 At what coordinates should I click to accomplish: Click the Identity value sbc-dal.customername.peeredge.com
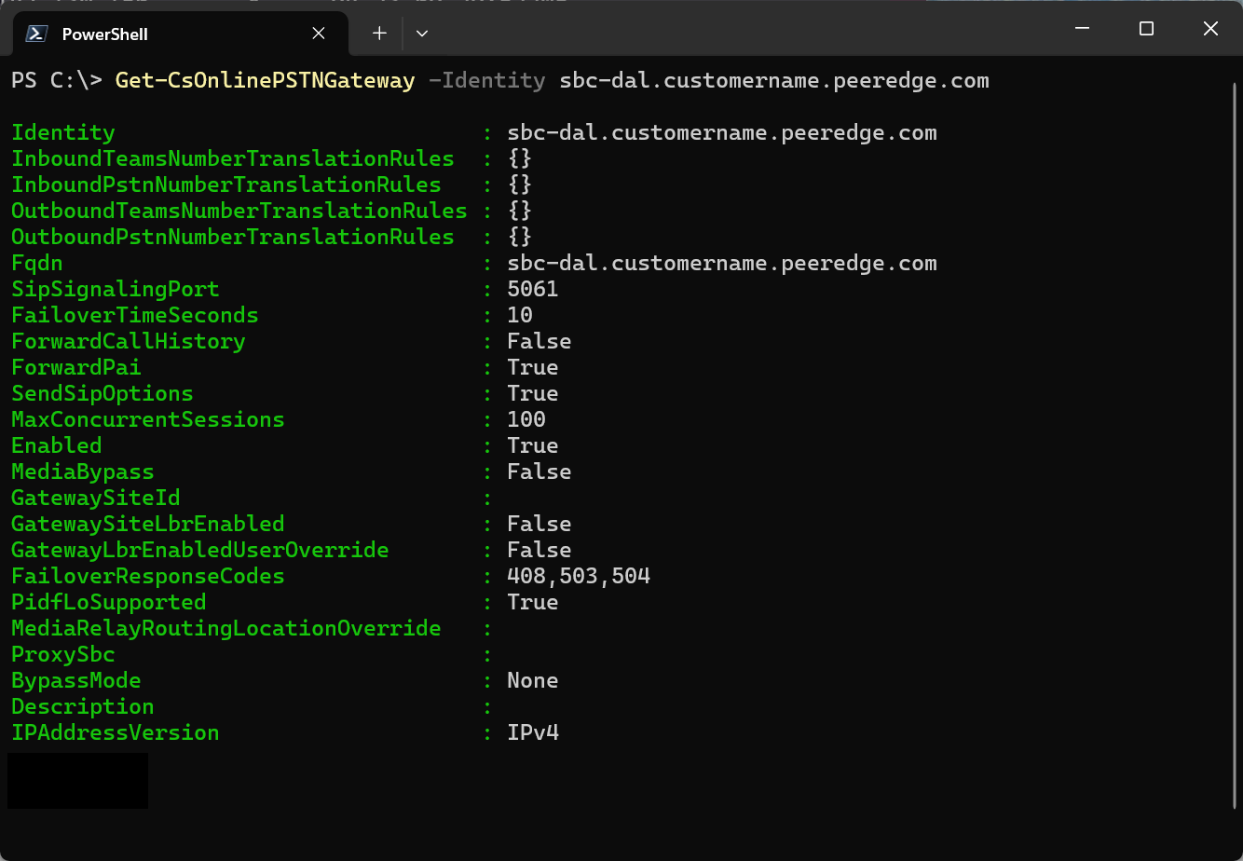click(722, 132)
